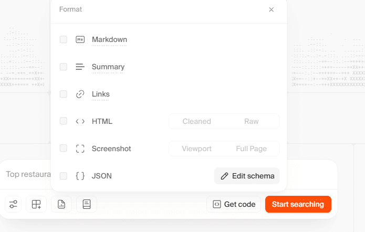Open the settings sliders icon

(x=13, y=204)
